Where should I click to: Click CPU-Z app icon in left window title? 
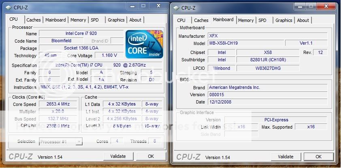[9, 7]
